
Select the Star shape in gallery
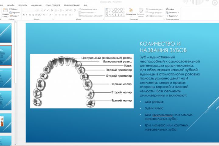[x=121, y=16]
